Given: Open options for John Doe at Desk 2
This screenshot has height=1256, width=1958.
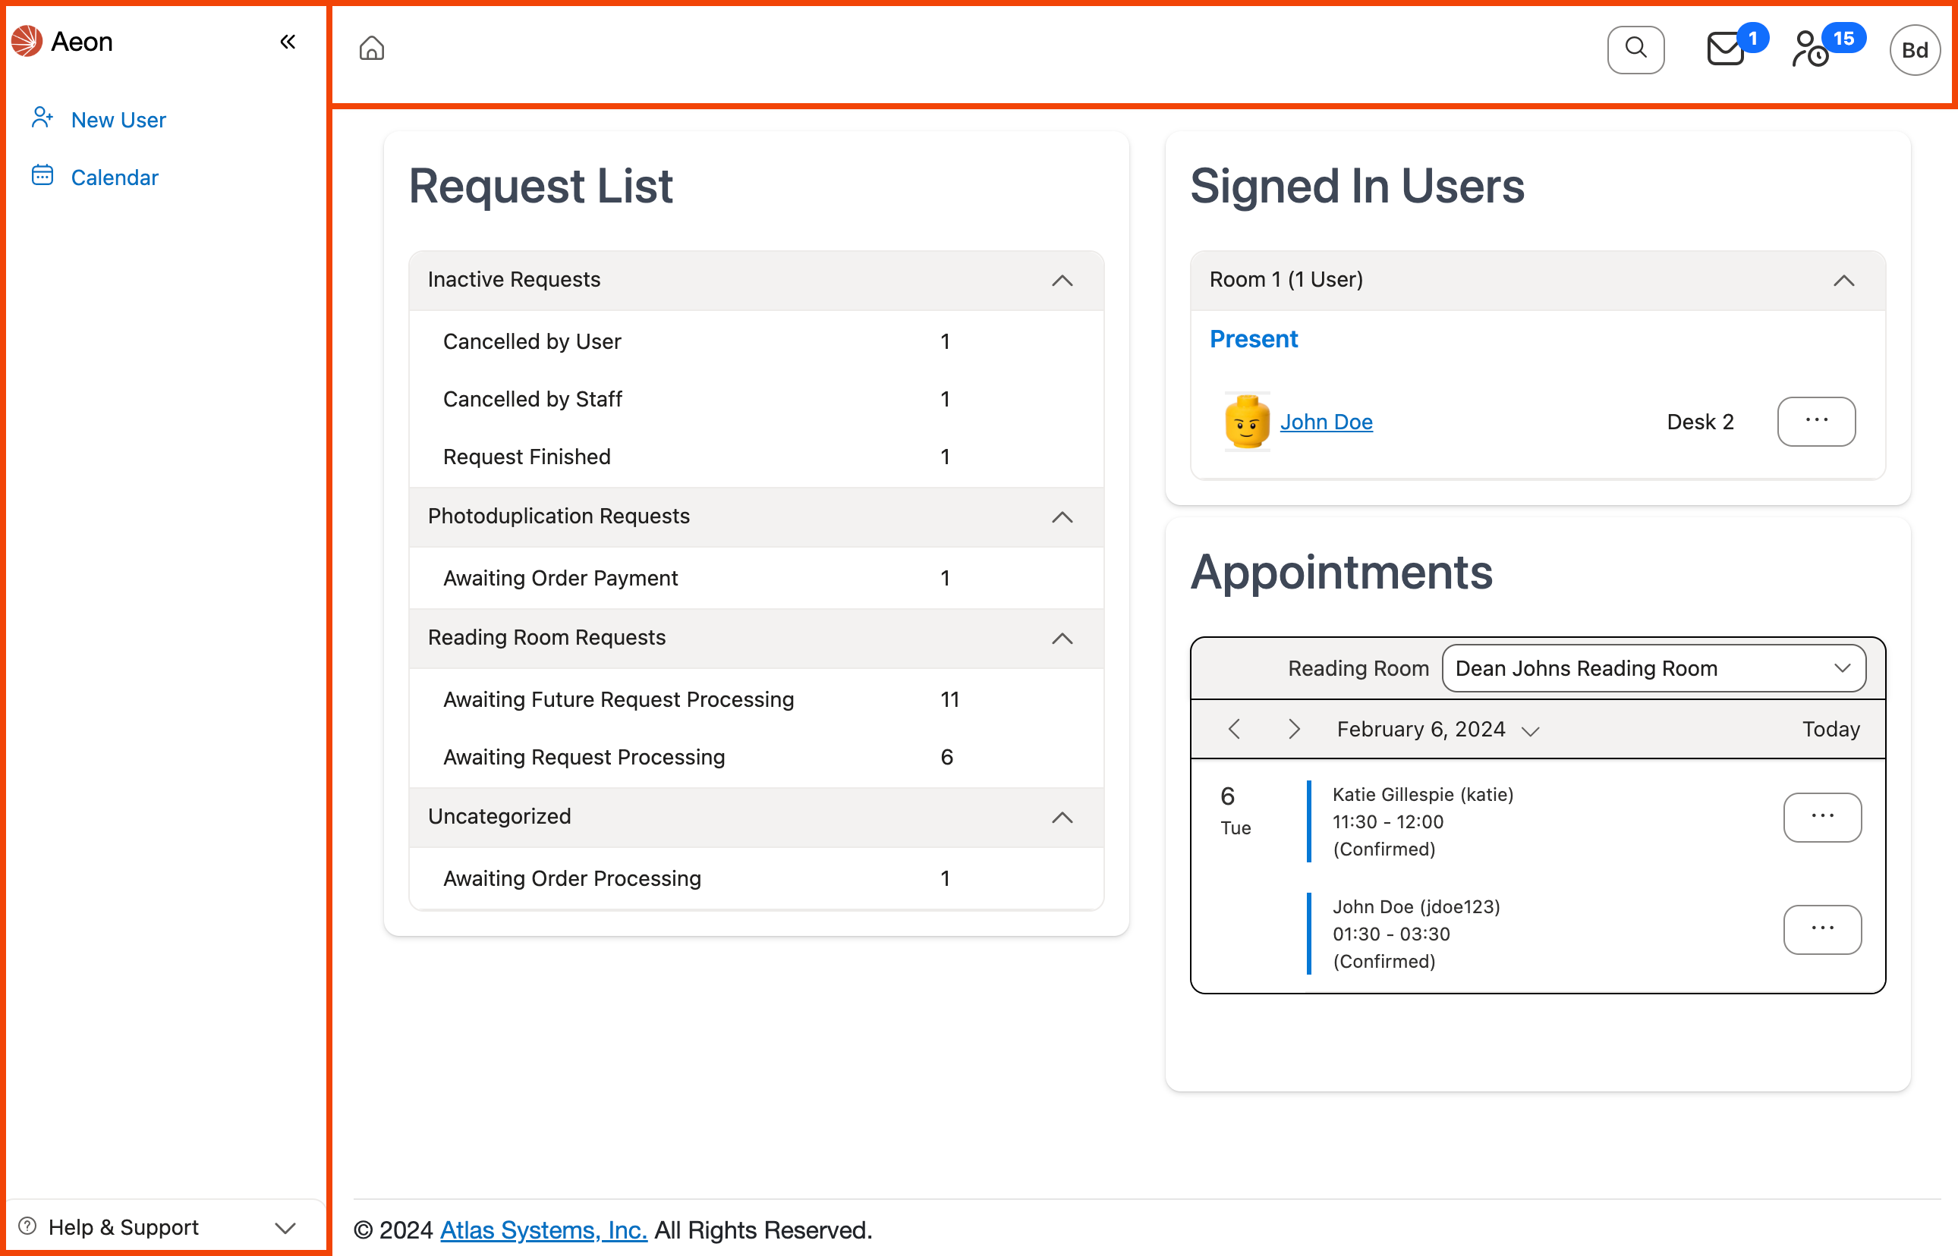Looking at the screenshot, I should [x=1816, y=422].
